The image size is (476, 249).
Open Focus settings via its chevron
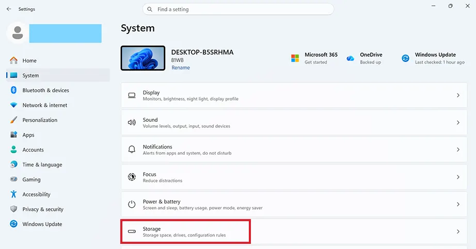[458, 177]
